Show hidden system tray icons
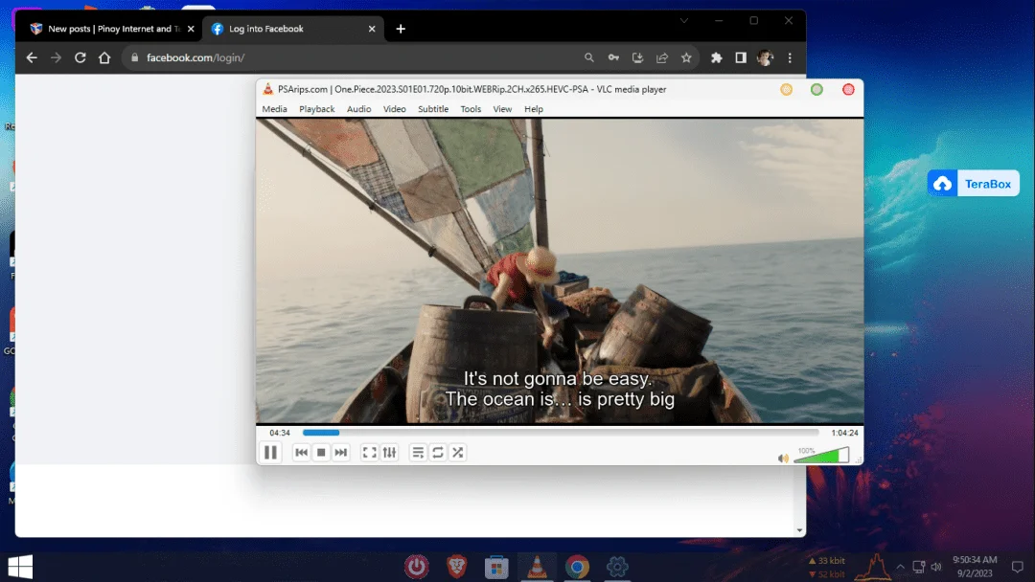This screenshot has width=1035, height=582. tap(900, 566)
